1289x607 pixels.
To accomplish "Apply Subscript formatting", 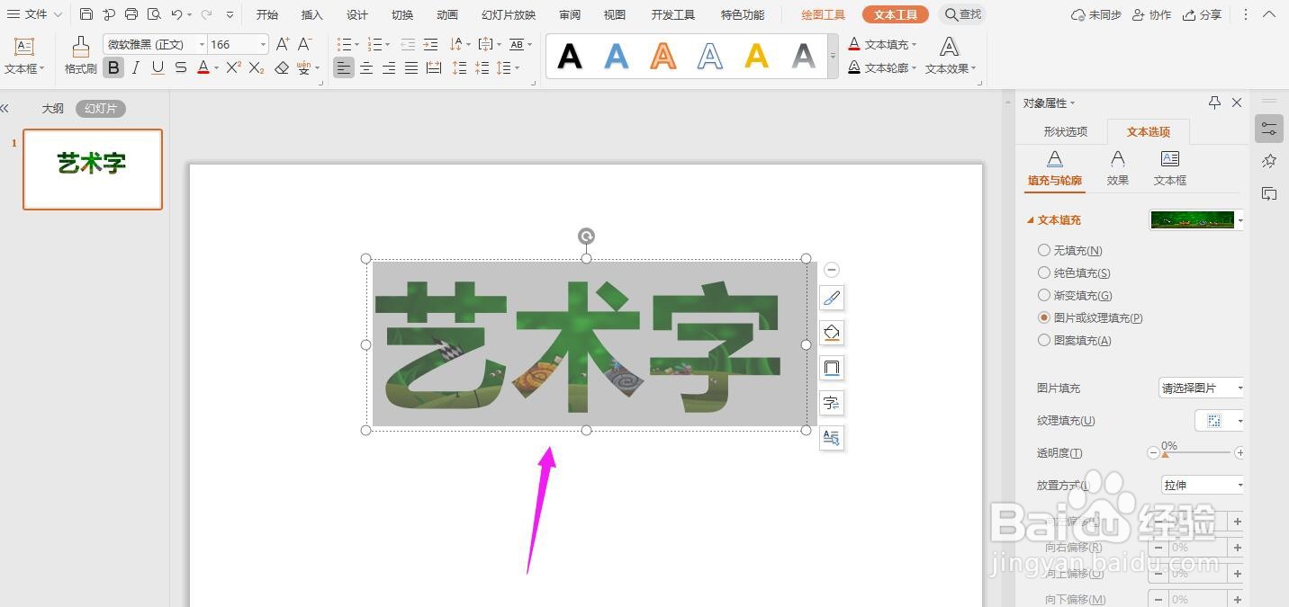I will click(x=257, y=67).
